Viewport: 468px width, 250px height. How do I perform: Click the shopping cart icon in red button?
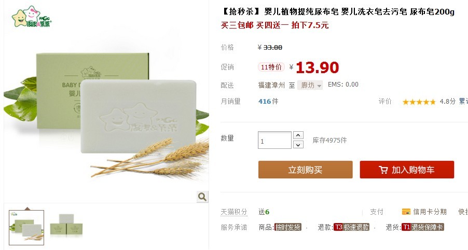[383, 170]
